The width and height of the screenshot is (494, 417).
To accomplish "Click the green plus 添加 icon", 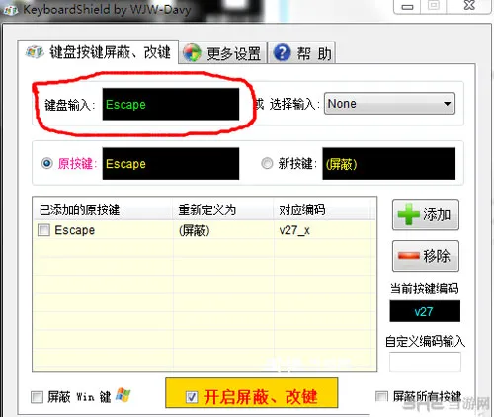I will (x=409, y=214).
